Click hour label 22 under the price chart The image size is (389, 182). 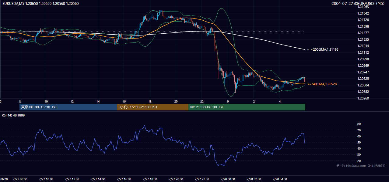click(202, 101)
